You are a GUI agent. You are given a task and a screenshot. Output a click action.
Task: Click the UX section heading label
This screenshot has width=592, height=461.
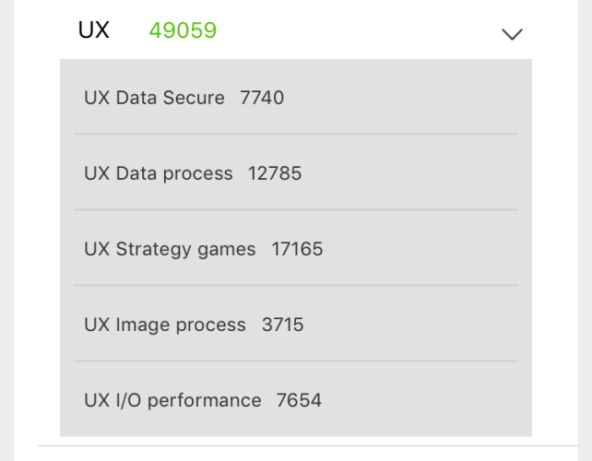[94, 30]
